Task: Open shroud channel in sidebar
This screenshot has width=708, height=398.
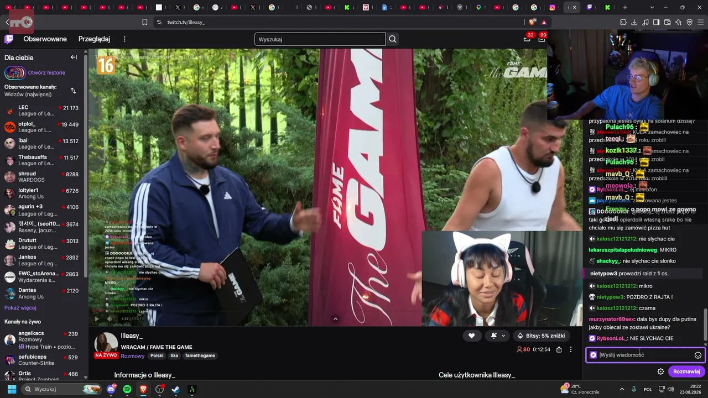Action: point(42,177)
